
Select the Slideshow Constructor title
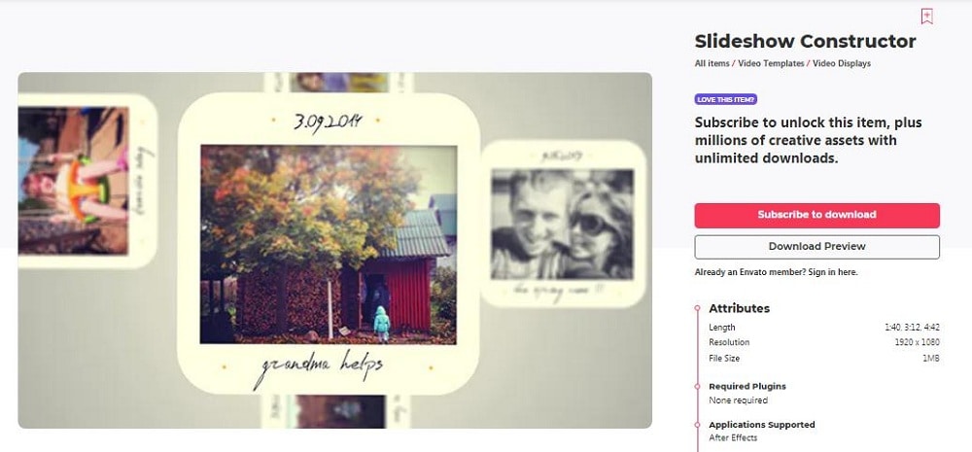coord(805,42)
